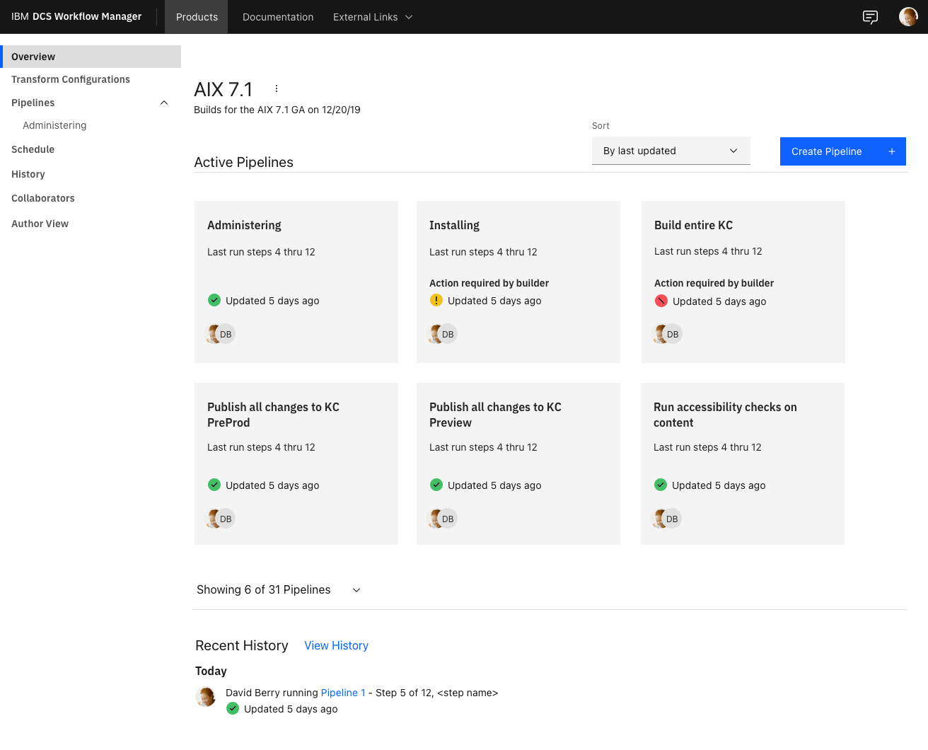Click 'Action required by builder' on Build entire KC card

pos(714,283)
